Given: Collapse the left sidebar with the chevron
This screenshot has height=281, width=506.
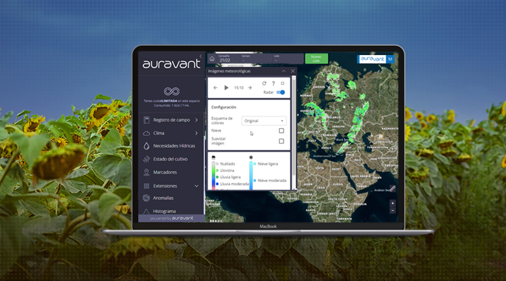Looking at the screenshot, I should click(x=201, y=56).
